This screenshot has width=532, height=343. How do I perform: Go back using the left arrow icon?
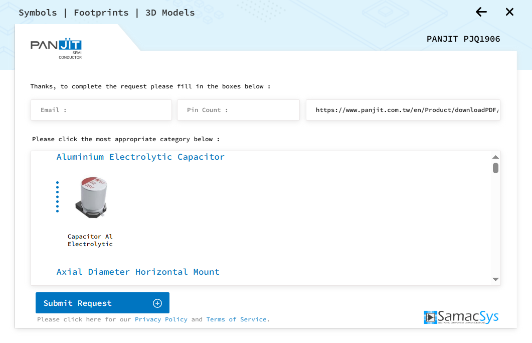(481, 12)
